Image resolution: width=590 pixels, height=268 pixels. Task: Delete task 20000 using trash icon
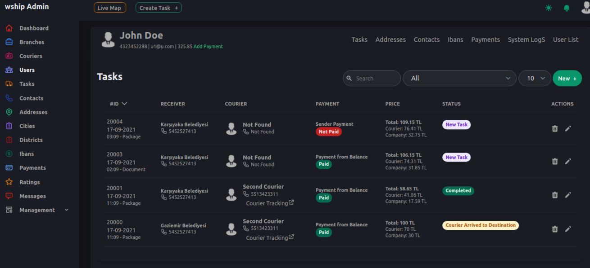555,229
